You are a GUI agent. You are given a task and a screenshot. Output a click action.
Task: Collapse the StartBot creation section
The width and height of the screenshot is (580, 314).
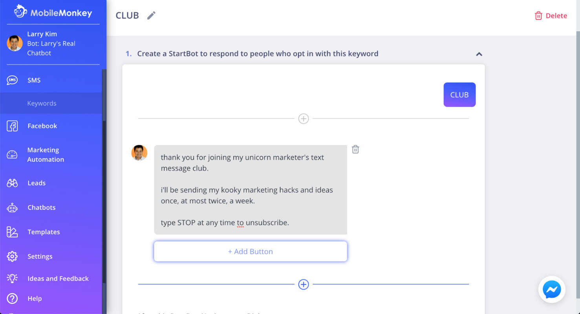pos(479,54)
